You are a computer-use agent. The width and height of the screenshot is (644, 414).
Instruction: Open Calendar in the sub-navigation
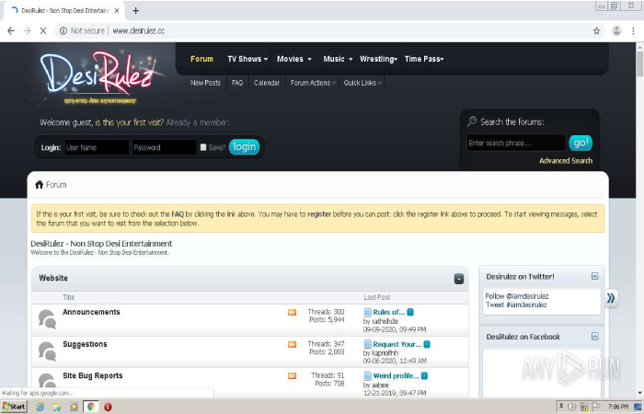(x=267, y=83)
